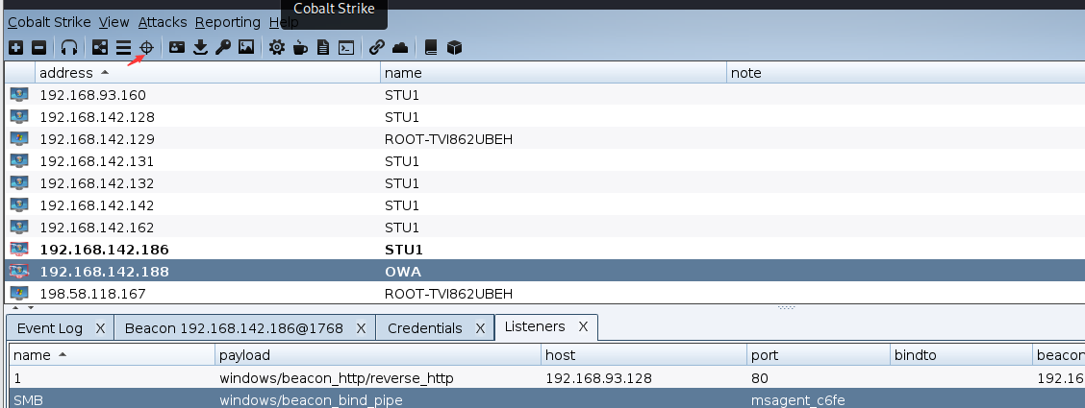Open the About cube icon
1085x408 pixels.
click(x=454, y=48)
